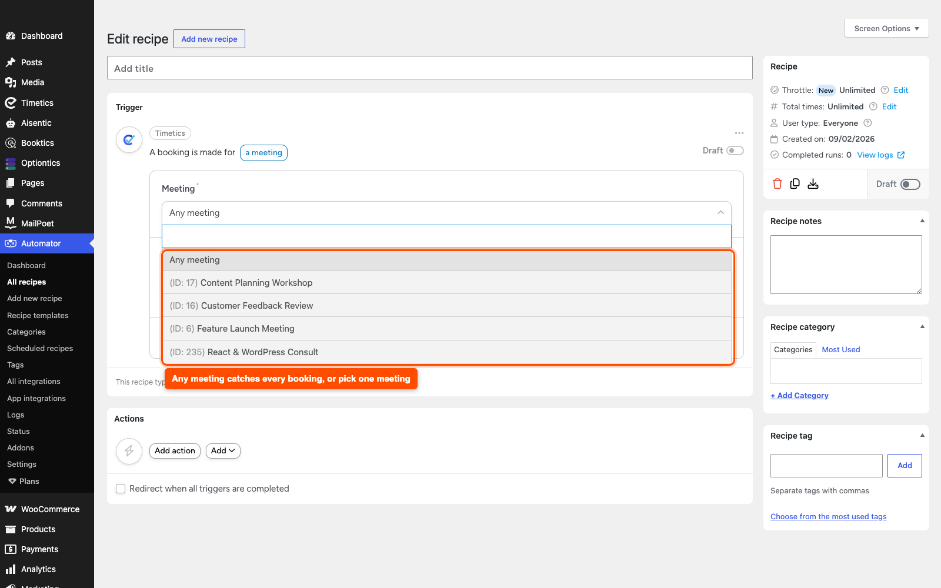
Task: Open the Pages icon in sidebar
Action: click(x=11, y=183)
